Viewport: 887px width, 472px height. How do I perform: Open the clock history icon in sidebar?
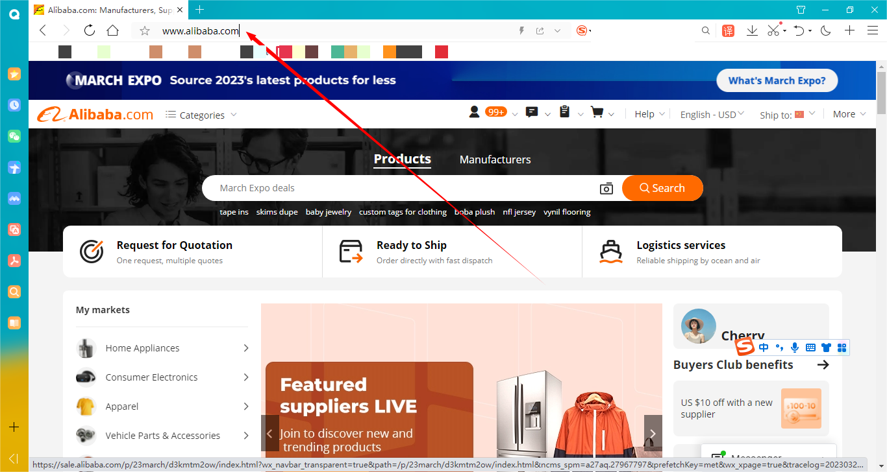tap(14, 105)
